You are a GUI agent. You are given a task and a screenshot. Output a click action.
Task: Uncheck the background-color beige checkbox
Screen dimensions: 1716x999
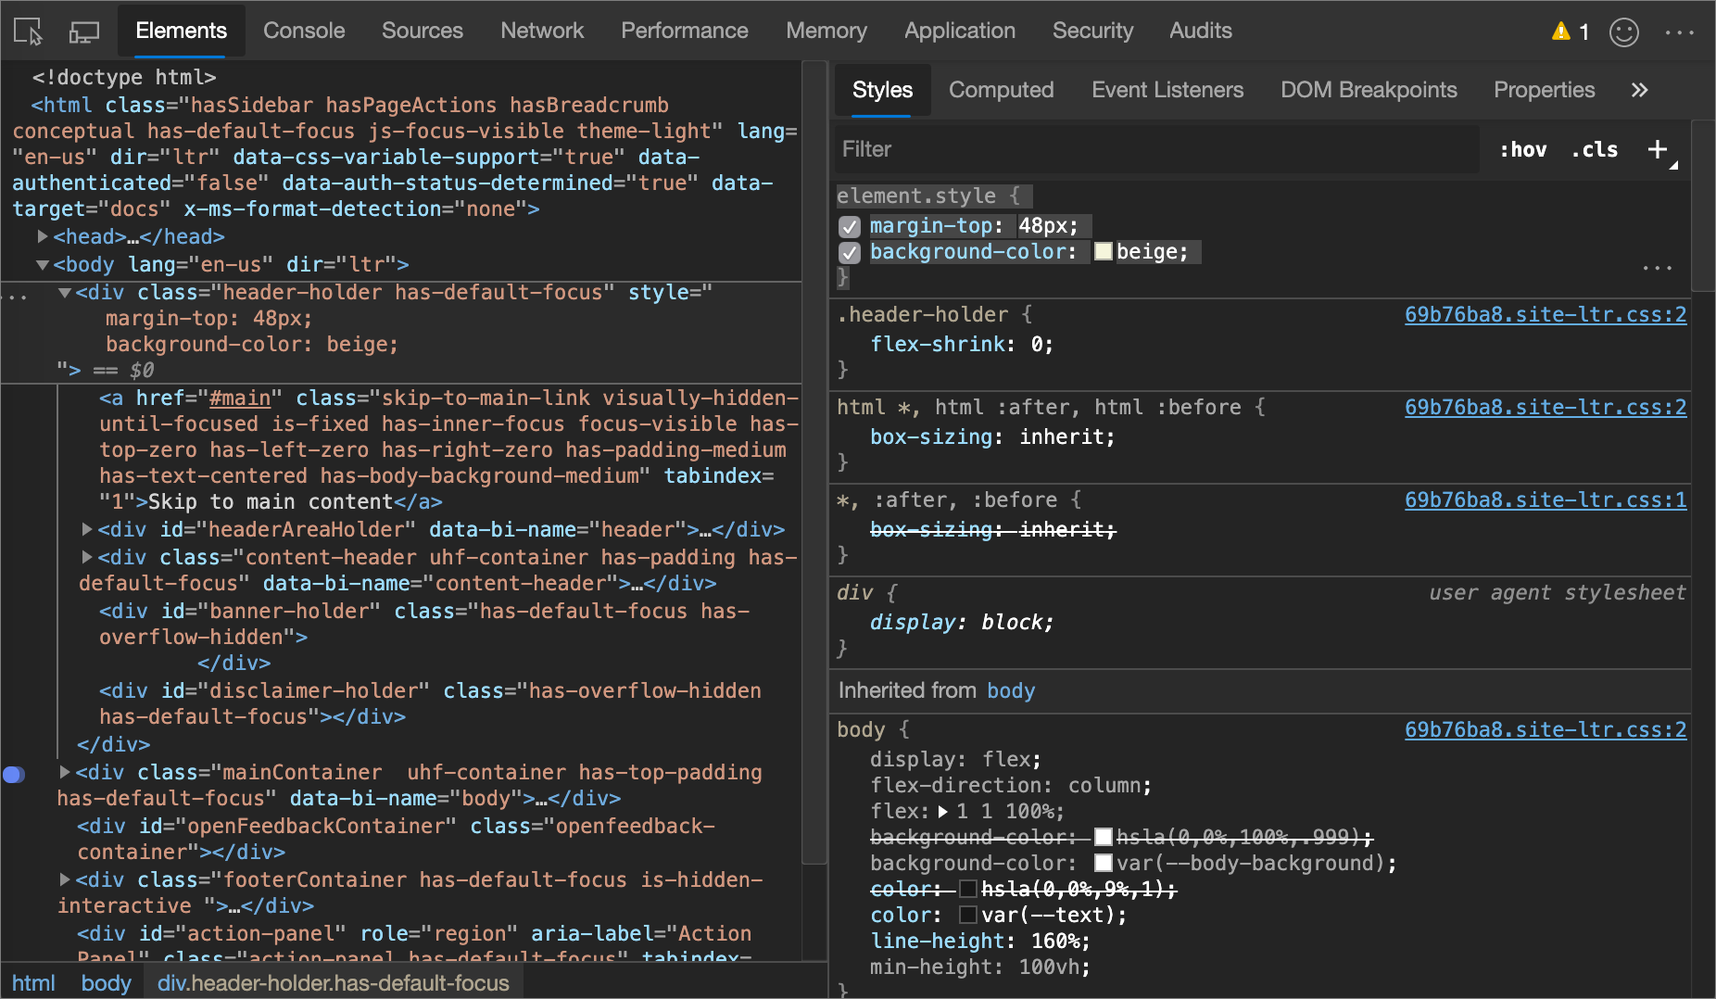click(849, 252)
